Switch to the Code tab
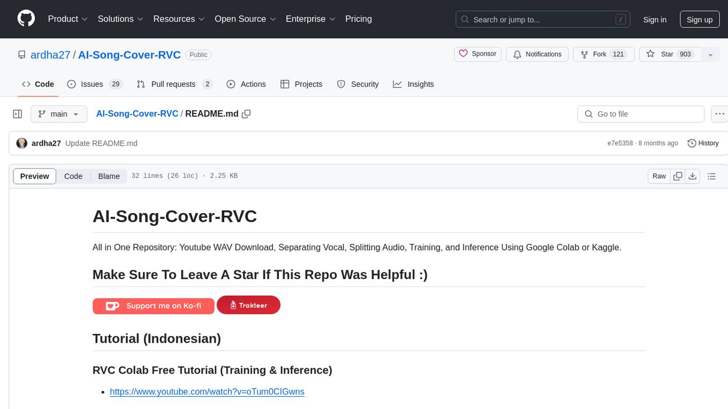Screen dimensions: 728x409 pos(38,84)
